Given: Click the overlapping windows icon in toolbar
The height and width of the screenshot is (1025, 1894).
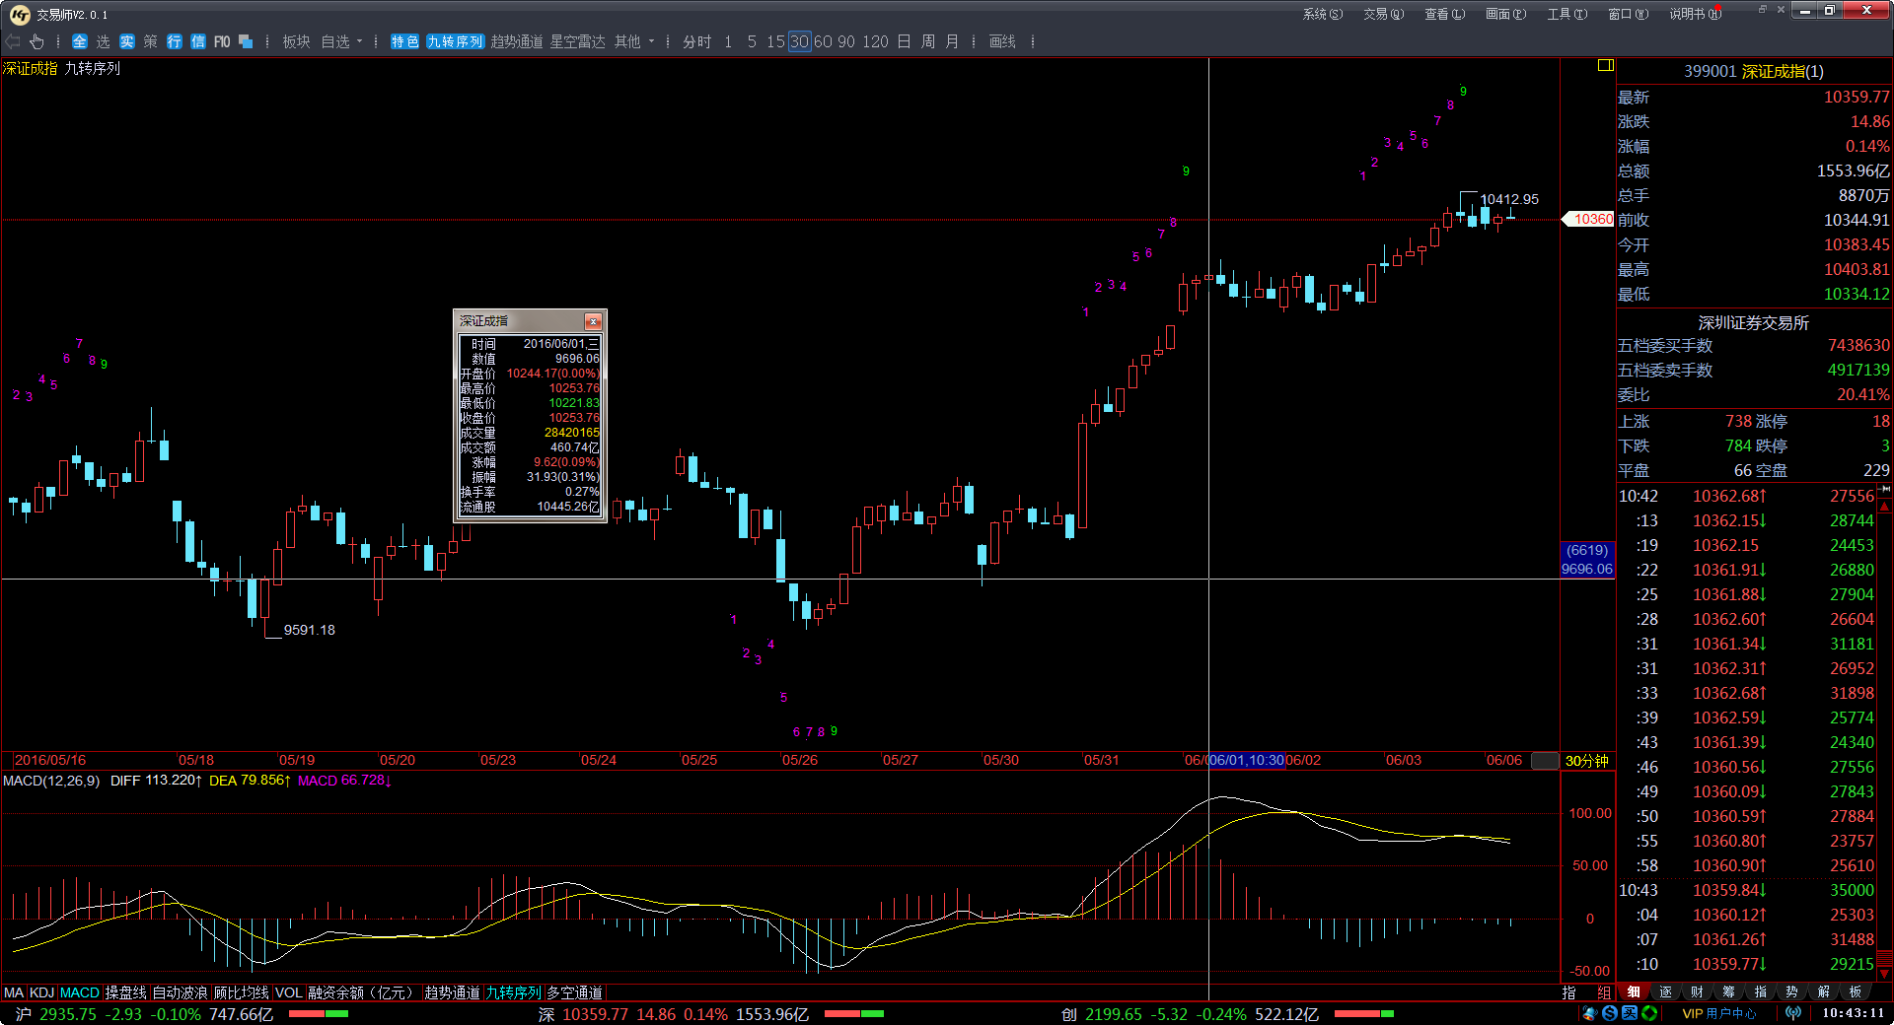Looking at the screenshot, I should click(x=246, y=41).
